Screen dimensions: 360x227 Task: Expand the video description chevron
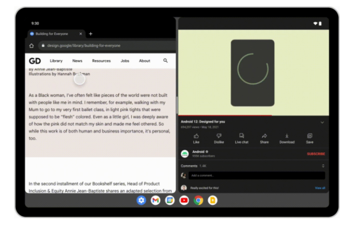[322, 122]
